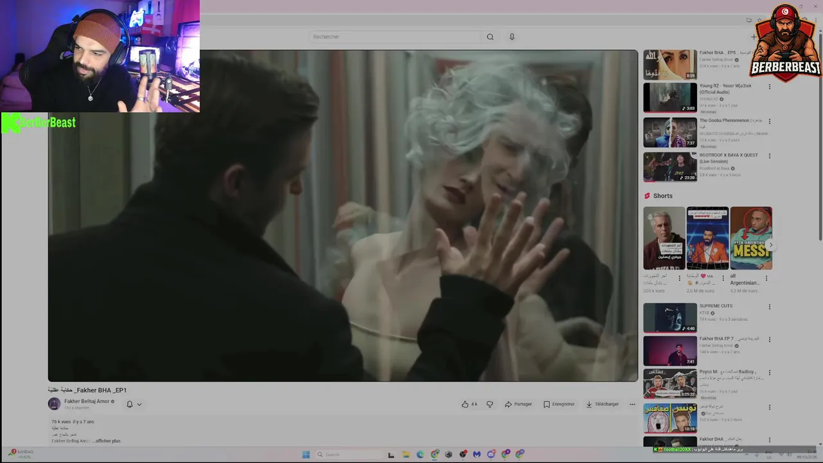Image resolution: width=823 pixels, height=463 pixels.
Task: Open the first short with 300 k vues
Action: [664, 238]
